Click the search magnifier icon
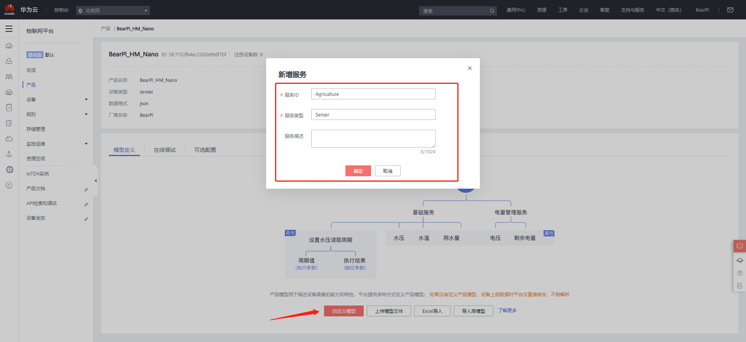 pos(492,11)
